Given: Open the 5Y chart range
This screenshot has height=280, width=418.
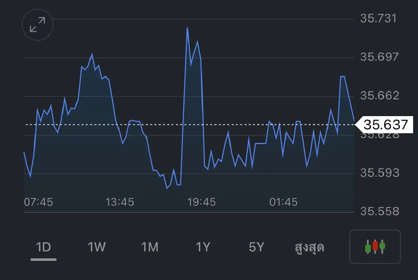Looking at the screenshot, I should [257, 247].
